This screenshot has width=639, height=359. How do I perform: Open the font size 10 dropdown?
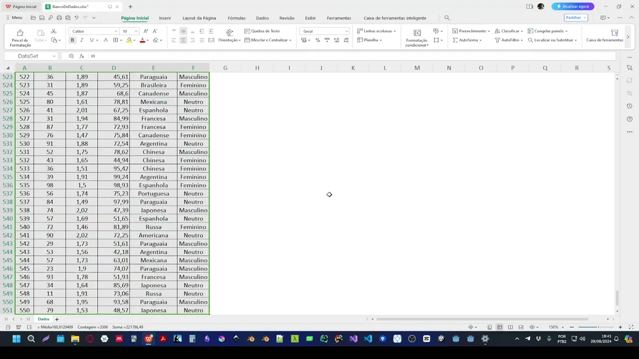[x=136, y=31]
